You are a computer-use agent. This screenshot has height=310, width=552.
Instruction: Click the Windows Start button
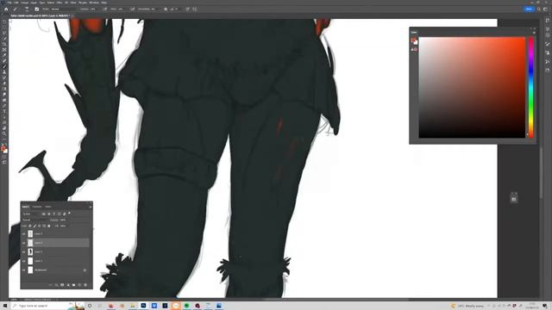point(5,306)
